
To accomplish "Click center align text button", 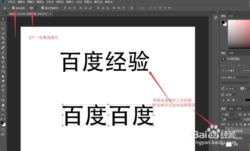I will tap(228, 100).
